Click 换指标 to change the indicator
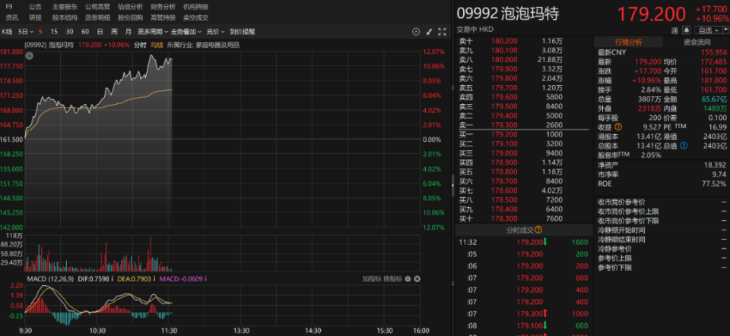This screenshot has height=336, width=730. [x=392, y=279]
